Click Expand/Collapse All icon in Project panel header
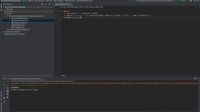The width and height of the screenshot is (200, 112). (46, 4)
